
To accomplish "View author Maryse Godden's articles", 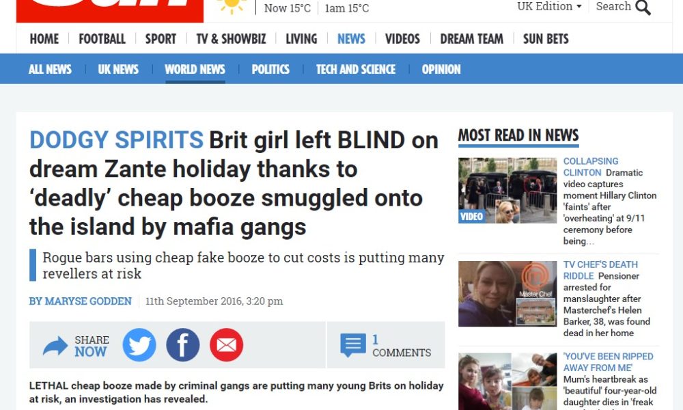I will coord(81,301).
